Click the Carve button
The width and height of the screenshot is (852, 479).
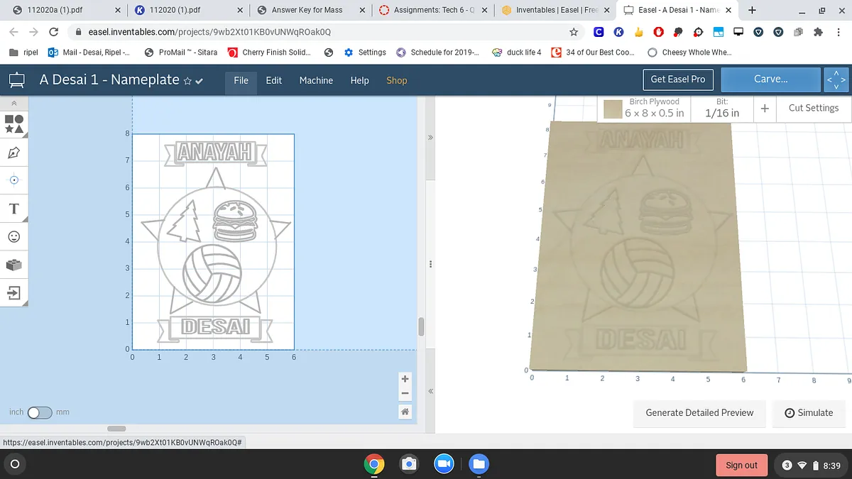[770, 79]
